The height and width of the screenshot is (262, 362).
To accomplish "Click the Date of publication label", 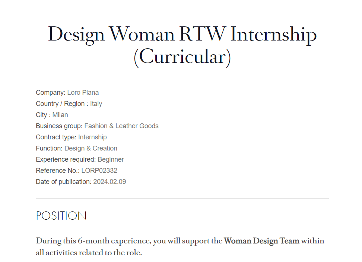I will point(63,182).
